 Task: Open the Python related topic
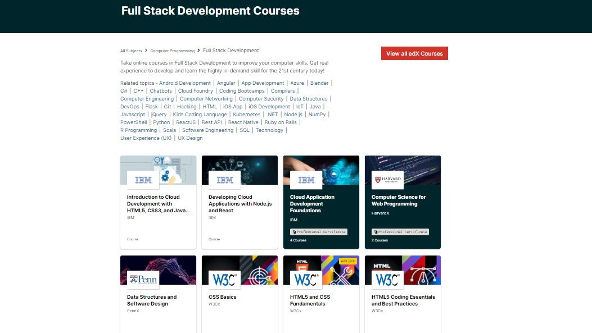[x=161, y=122]
